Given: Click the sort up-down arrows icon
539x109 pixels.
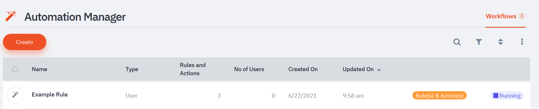Looking at the screenshot, I should click(x=500, y=42).
